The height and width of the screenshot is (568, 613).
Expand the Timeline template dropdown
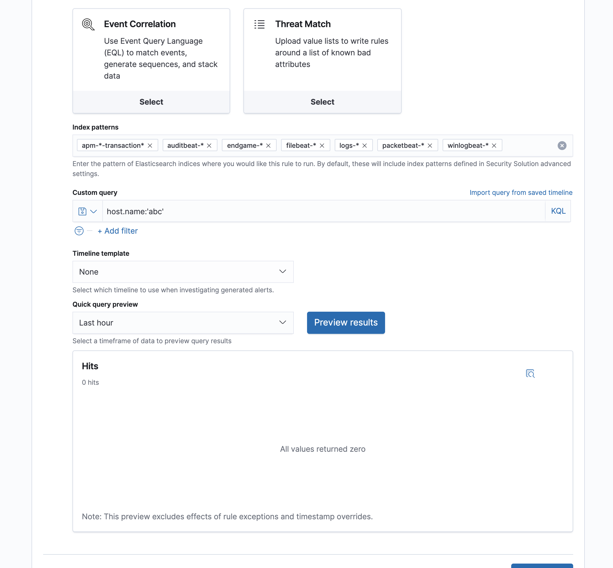(183, 272)
